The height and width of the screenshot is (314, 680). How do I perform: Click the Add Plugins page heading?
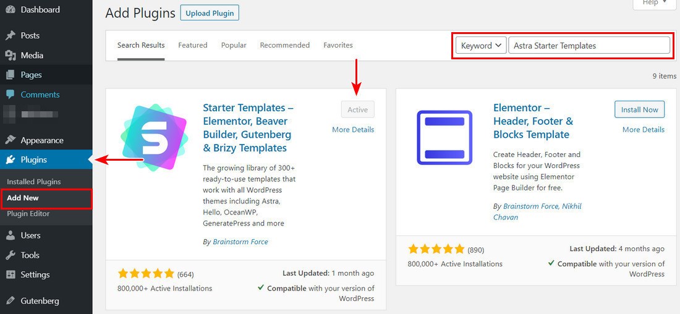coord(140,13)
